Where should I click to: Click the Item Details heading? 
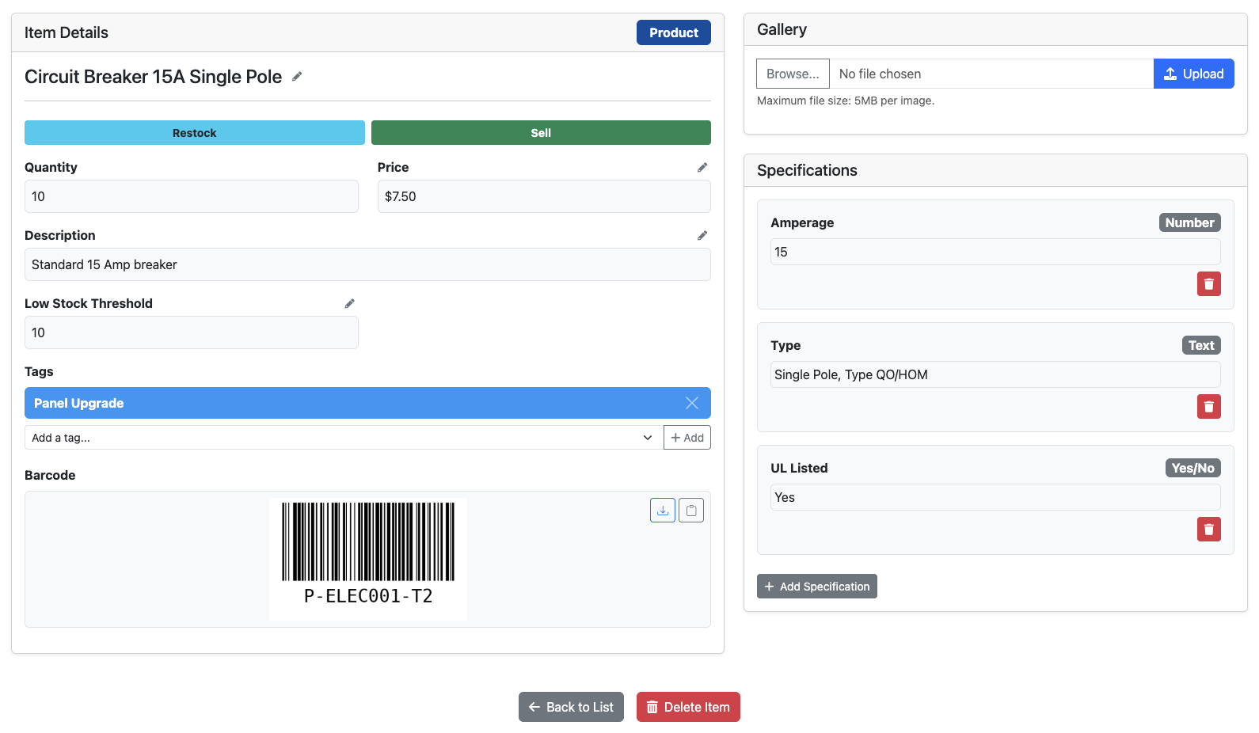click(67, 32)
